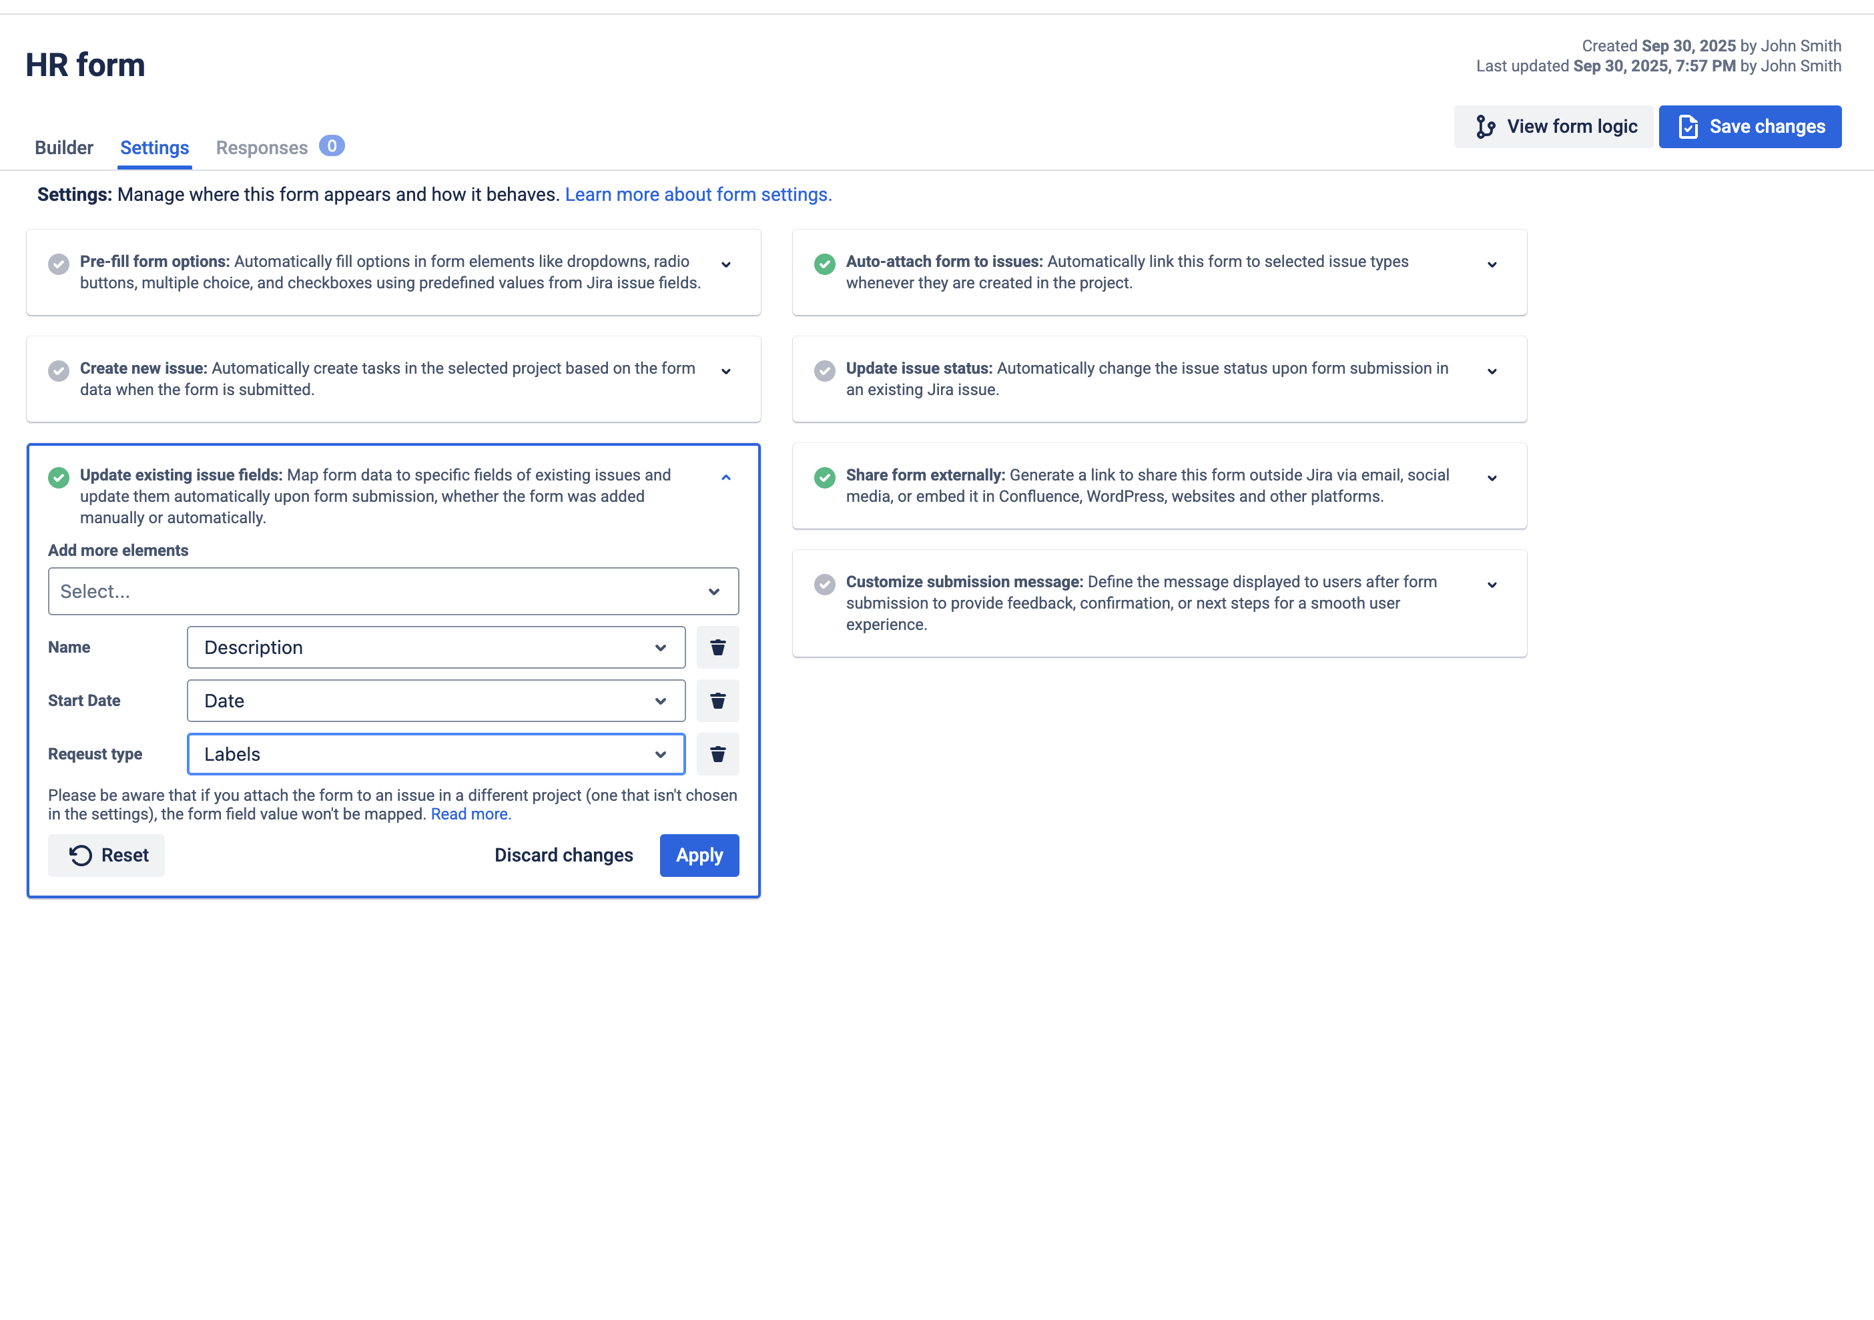
Task: Click the green checkmark on Share form externally
Action: pos(824,478)
